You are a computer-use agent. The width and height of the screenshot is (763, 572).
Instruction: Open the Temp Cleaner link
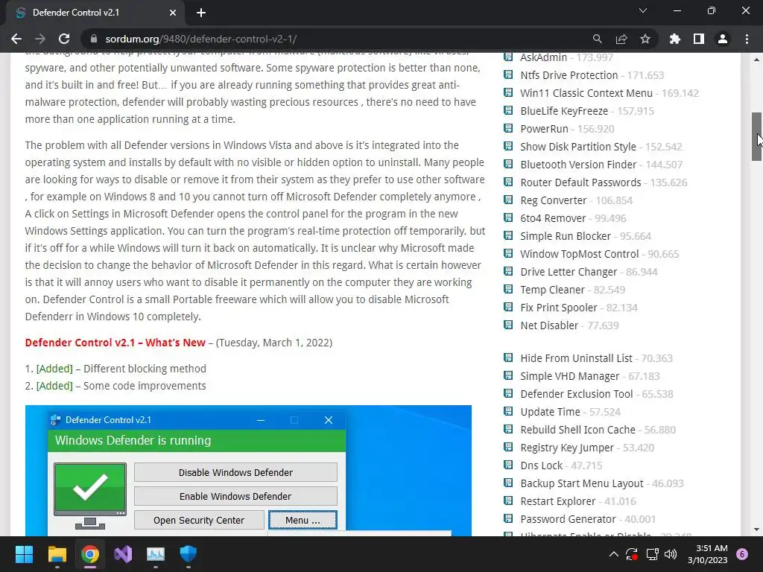point(552,290)
